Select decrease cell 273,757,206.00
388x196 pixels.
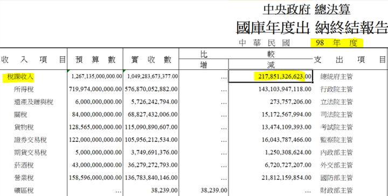coord(290,102)
